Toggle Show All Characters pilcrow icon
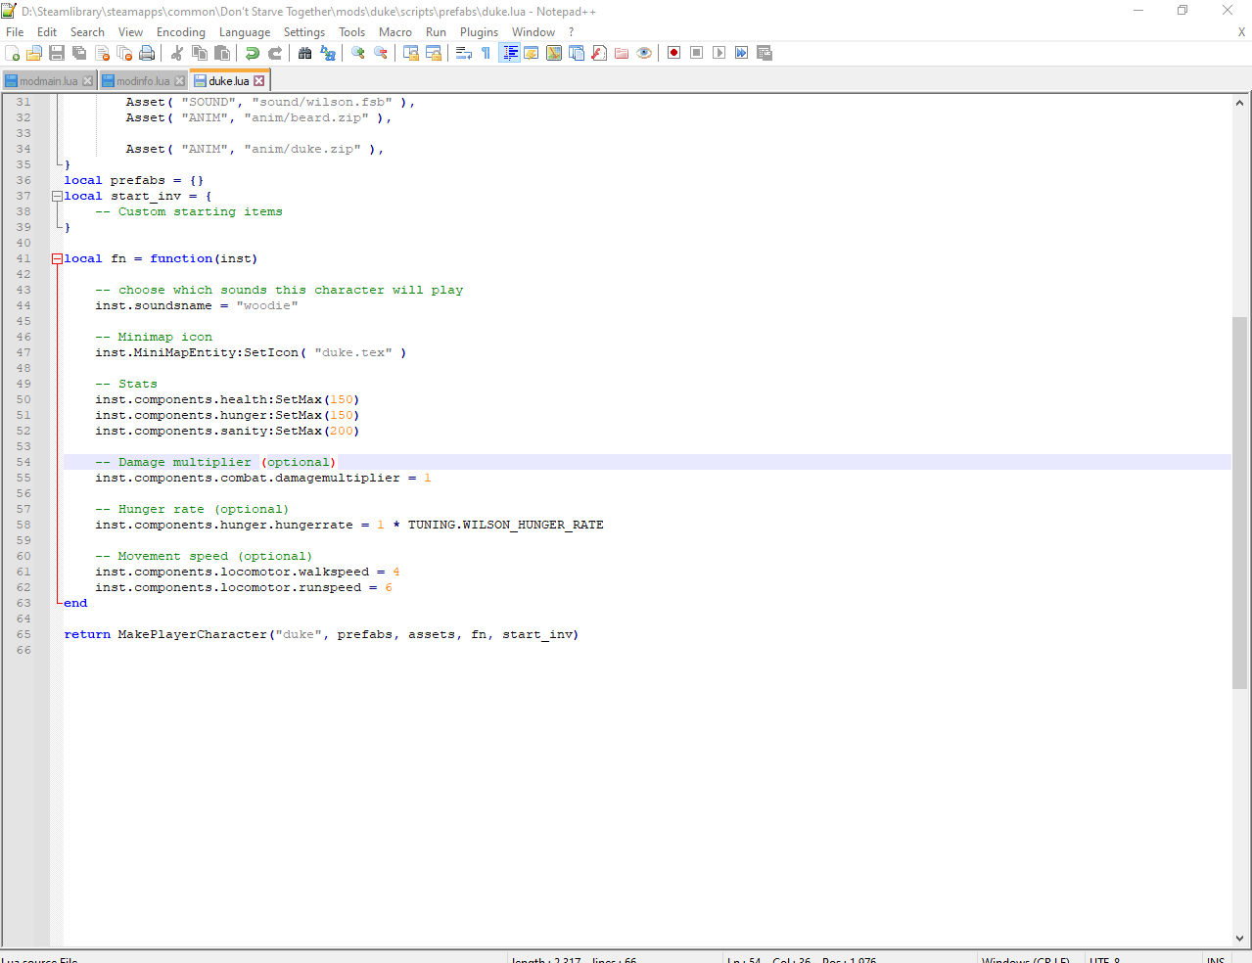The height and width of the screenshot is (963, 1252). 486,53
